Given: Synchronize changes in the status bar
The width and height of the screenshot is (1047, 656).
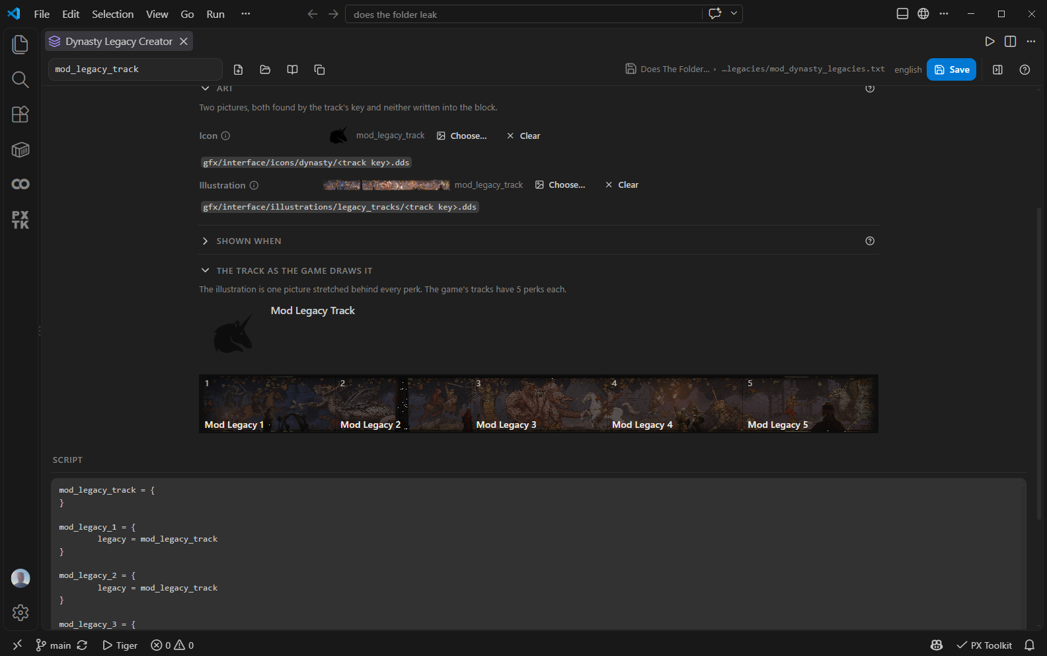Looking at the screenshot, I should coord(82,645).
